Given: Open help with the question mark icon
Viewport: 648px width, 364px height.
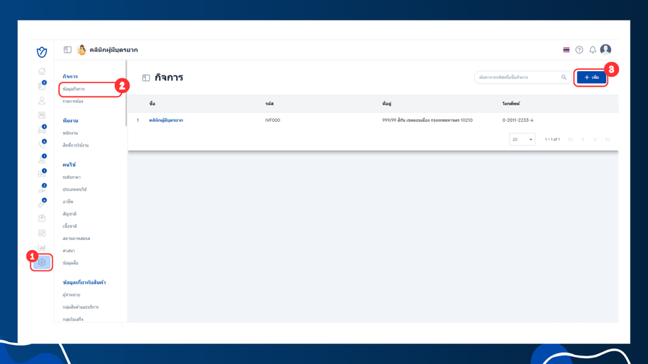Looking at the screenshot, I should (x=580, y=50).
